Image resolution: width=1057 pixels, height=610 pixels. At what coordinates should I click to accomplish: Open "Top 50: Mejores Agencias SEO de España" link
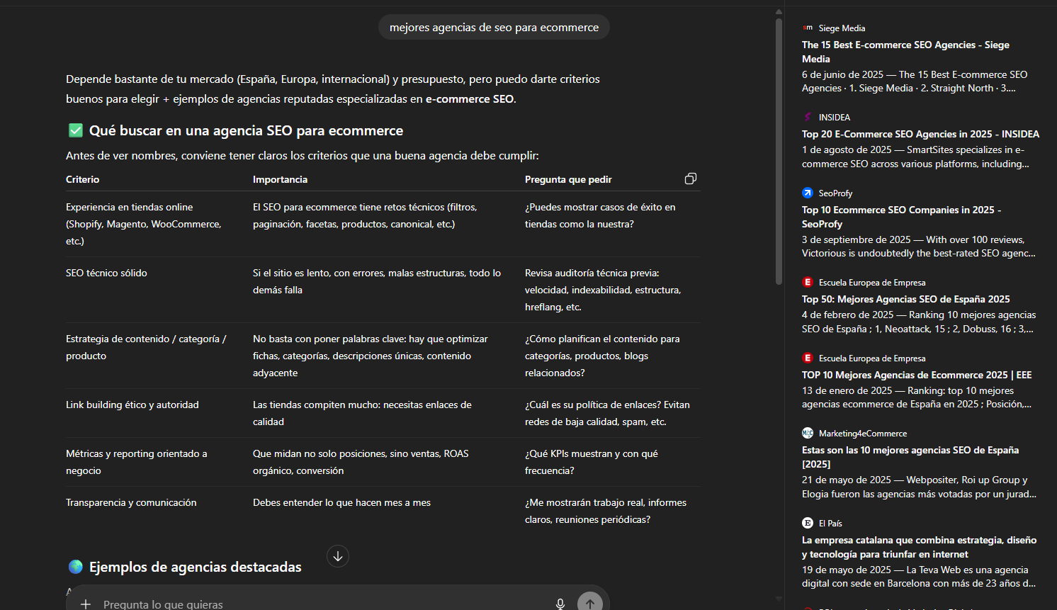coord(905,299)
